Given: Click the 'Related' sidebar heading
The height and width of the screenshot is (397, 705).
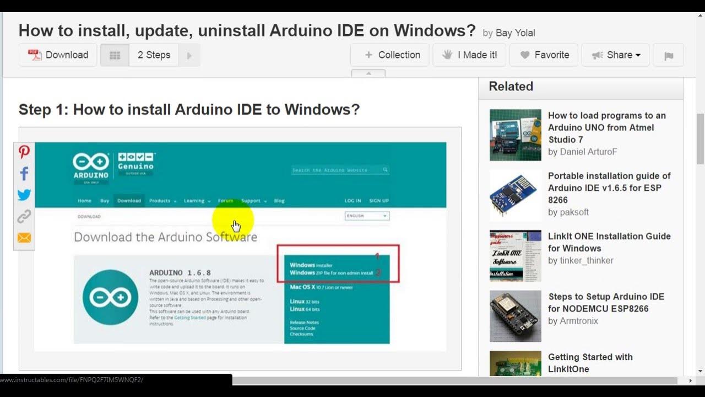Looking at the screenshot, I should tap(511, 87).
